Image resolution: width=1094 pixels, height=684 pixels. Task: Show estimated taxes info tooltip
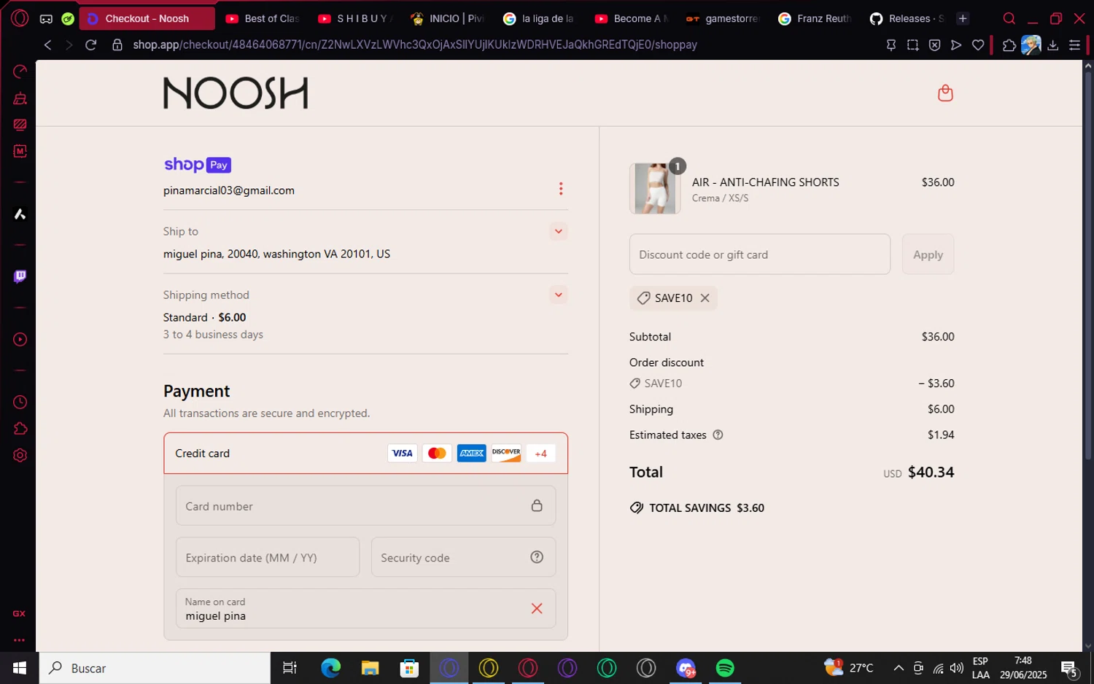(718, 435)
